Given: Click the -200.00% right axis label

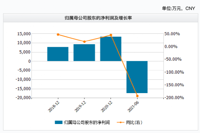Looking at the screenshot, I should pos(174,98).
